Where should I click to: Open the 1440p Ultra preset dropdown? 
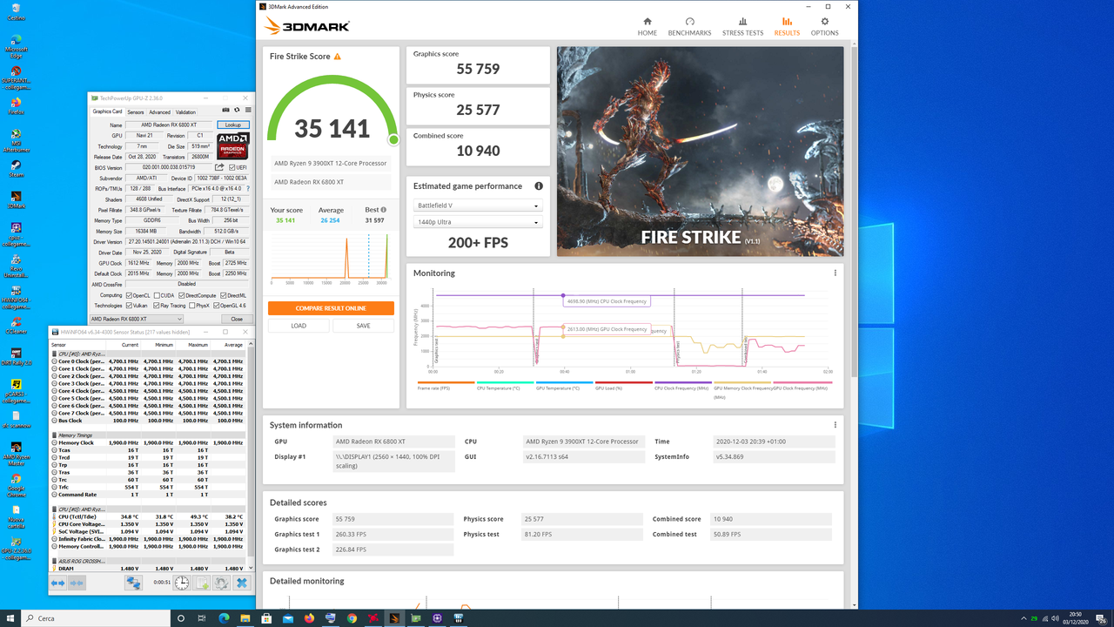477,221
